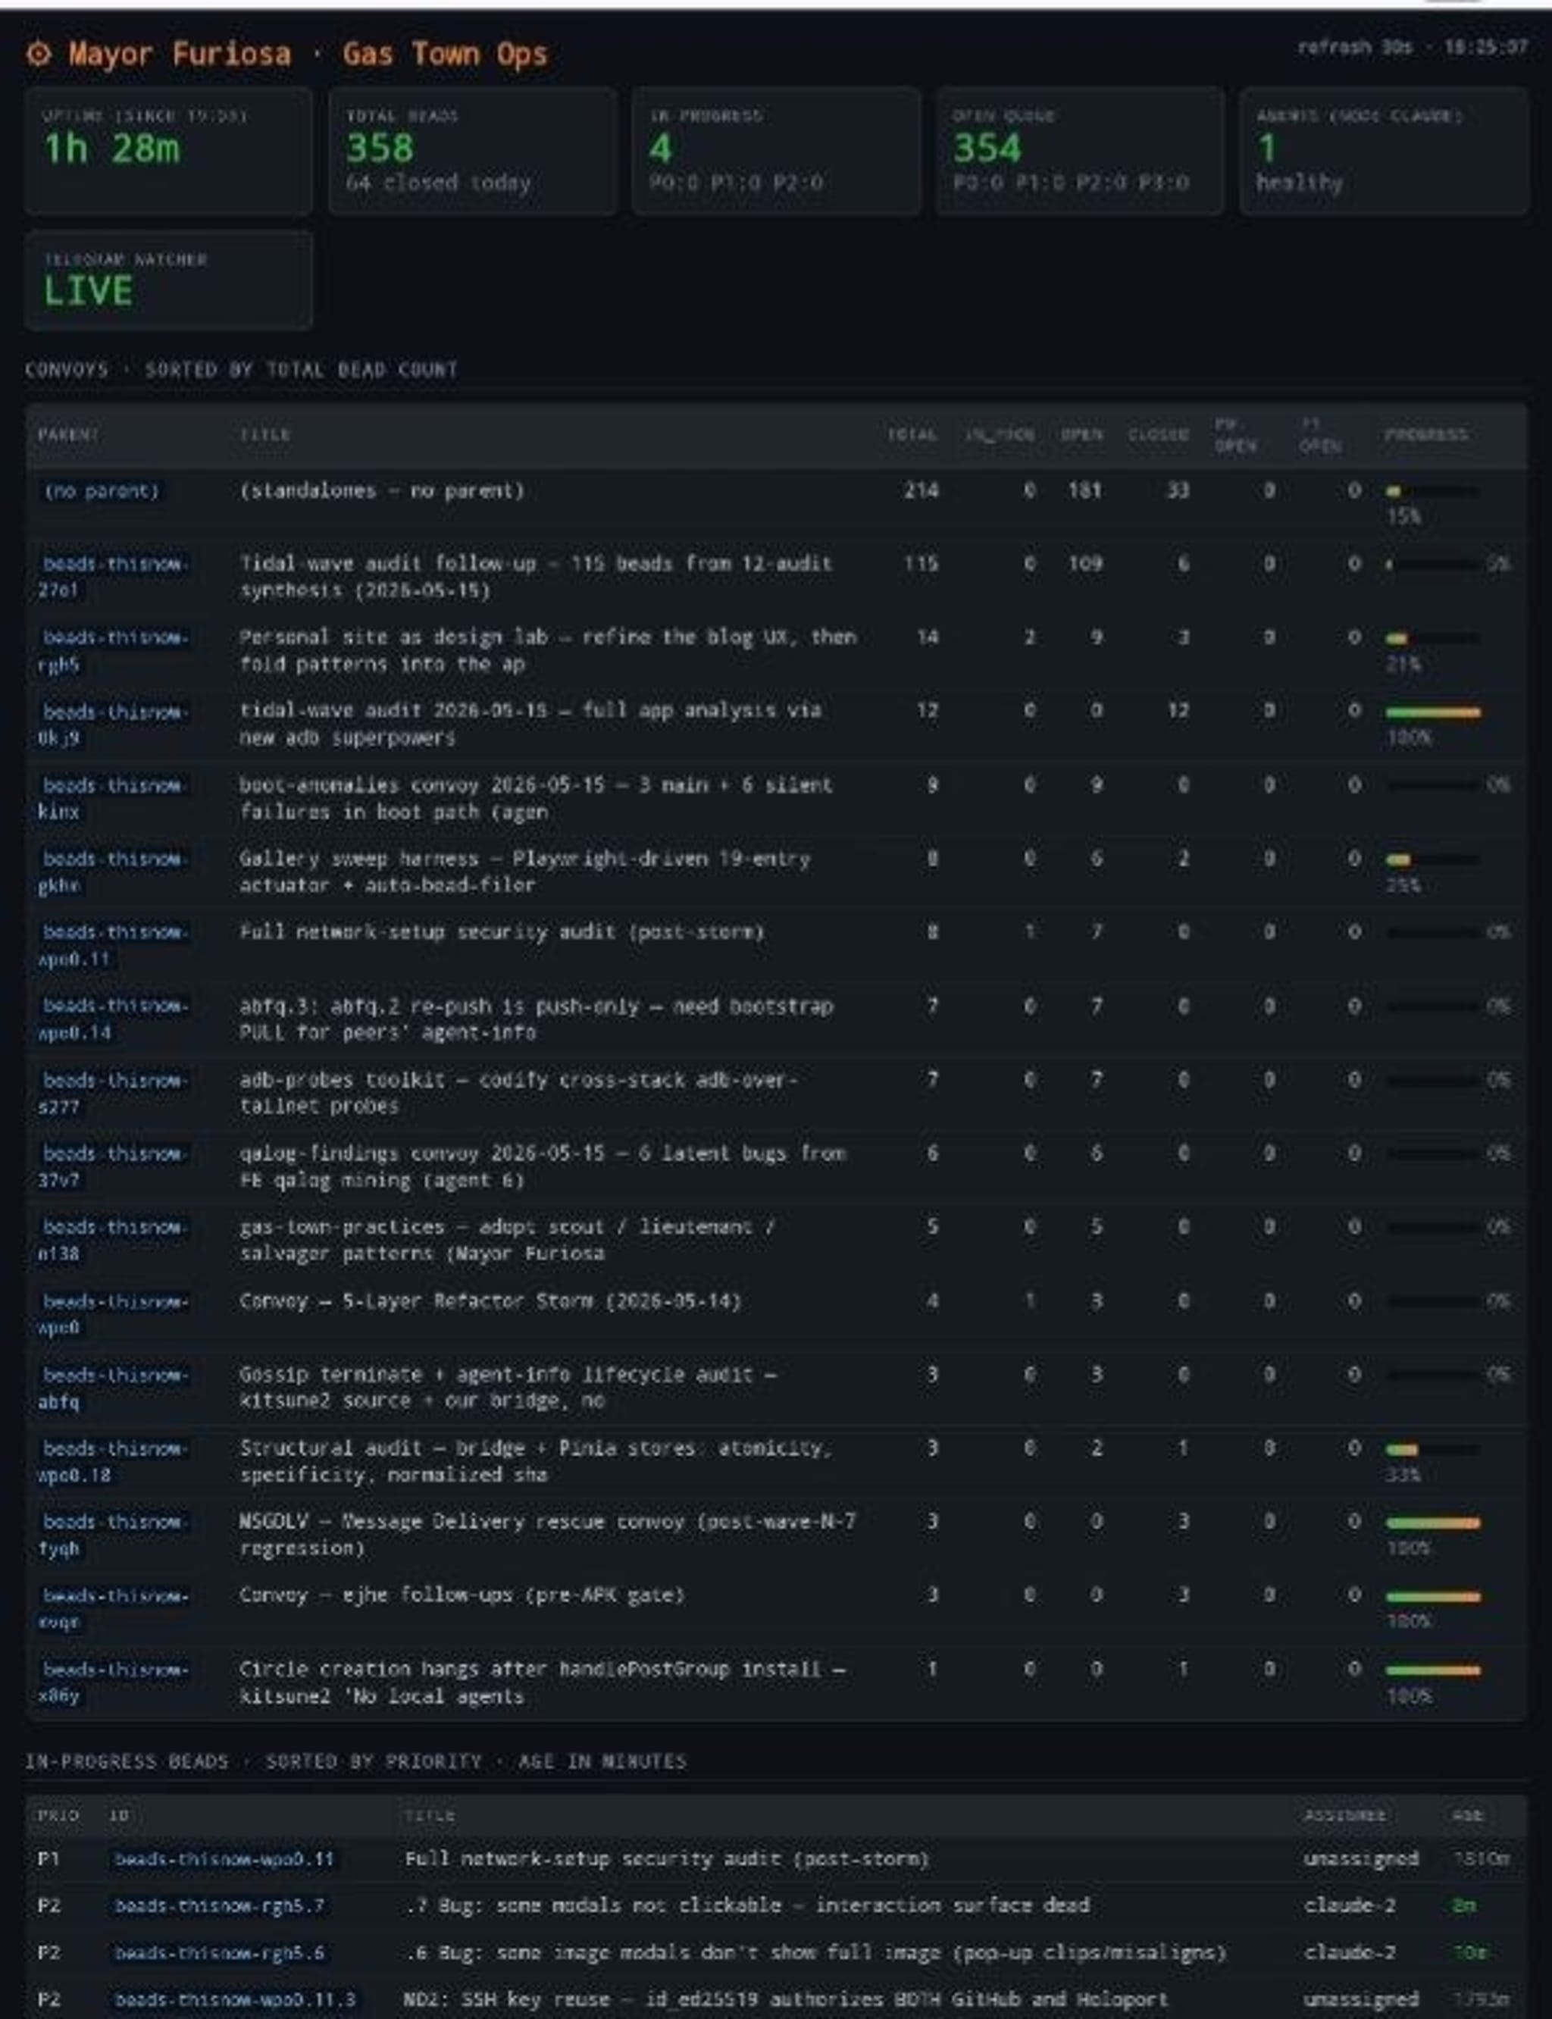Open the '(no parent)' convoy link
The image size is (1552, 2019).
[102, 490]
